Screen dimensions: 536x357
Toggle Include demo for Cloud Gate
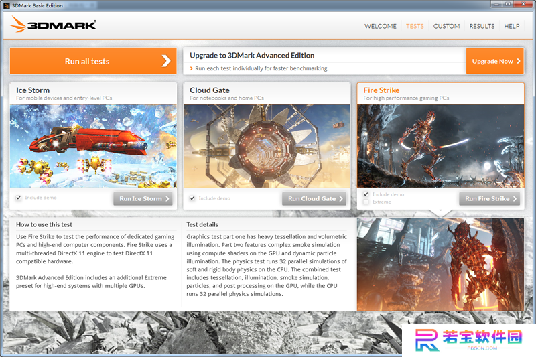pyautogui.click(x=192, y=198)
